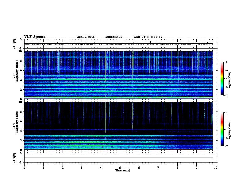The height and width of the screenshot is (188, 243).
Task: Click the ch.2 spectrogram color scale bar
Action: [x=222, y=129]
